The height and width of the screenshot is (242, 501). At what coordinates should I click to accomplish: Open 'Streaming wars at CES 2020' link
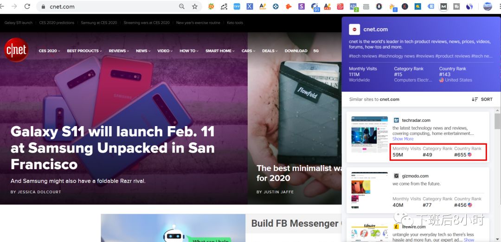tap(146, 23)
